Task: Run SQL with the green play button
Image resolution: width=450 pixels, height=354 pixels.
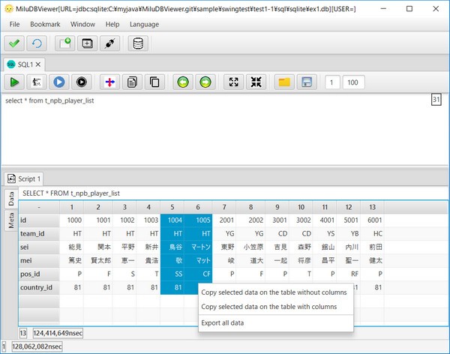Action: point(14,82)
